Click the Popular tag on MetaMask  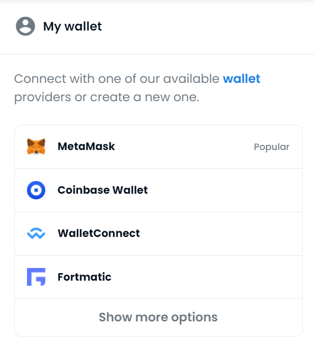(272, 147)
